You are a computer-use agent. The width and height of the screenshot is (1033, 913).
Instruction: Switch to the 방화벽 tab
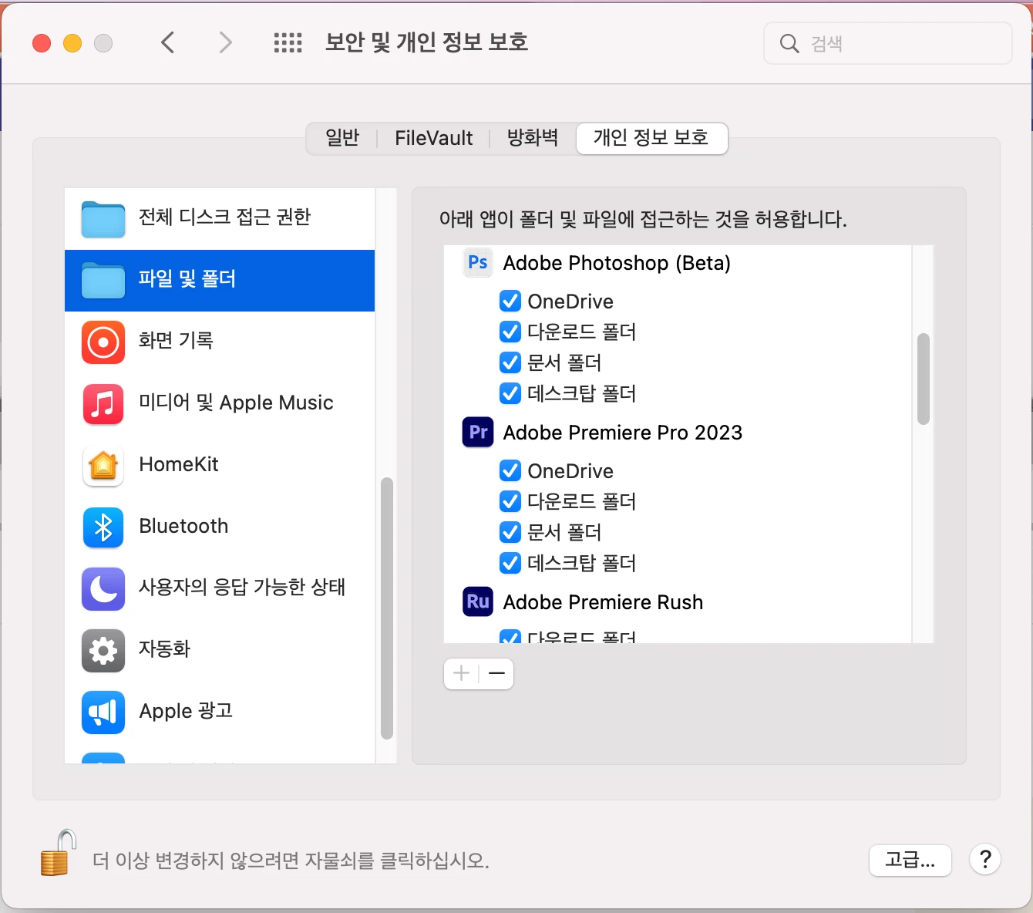click(x=532, y=138)
